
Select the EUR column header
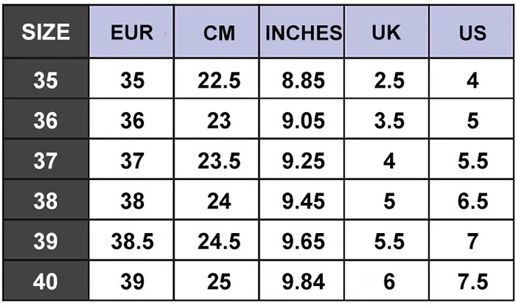[x=132, y=32]
